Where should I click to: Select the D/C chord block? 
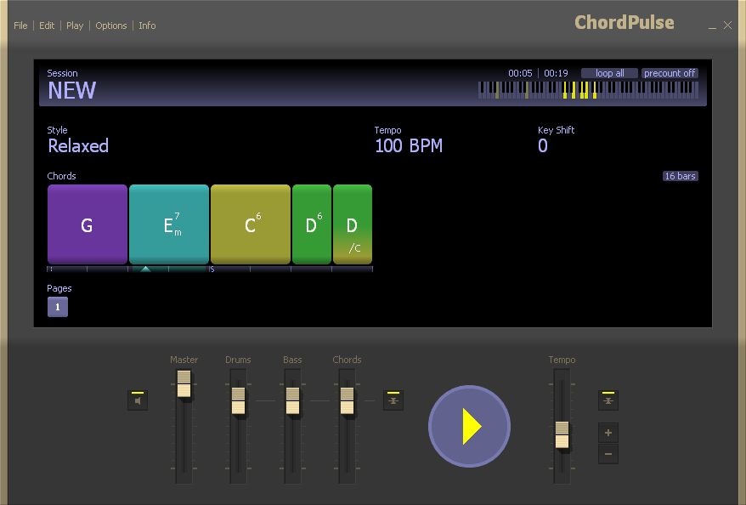(x=353, y=224)
